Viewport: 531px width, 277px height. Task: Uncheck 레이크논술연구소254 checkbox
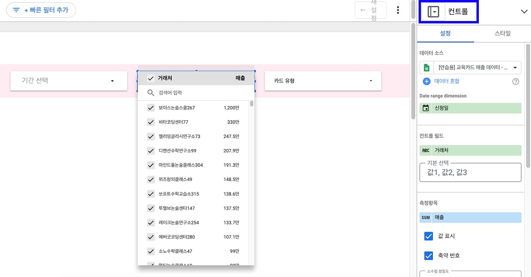click(x=151, y=223)
